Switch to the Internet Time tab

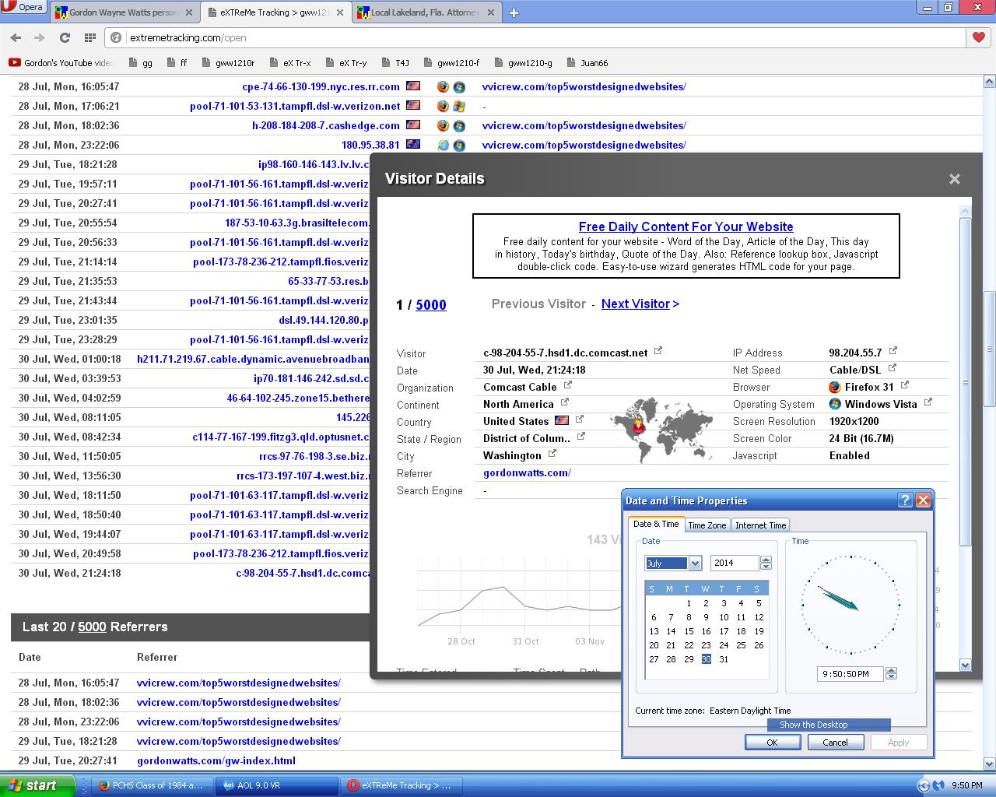coord(760,525)
